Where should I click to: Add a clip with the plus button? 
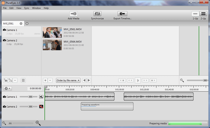point(45,80)
